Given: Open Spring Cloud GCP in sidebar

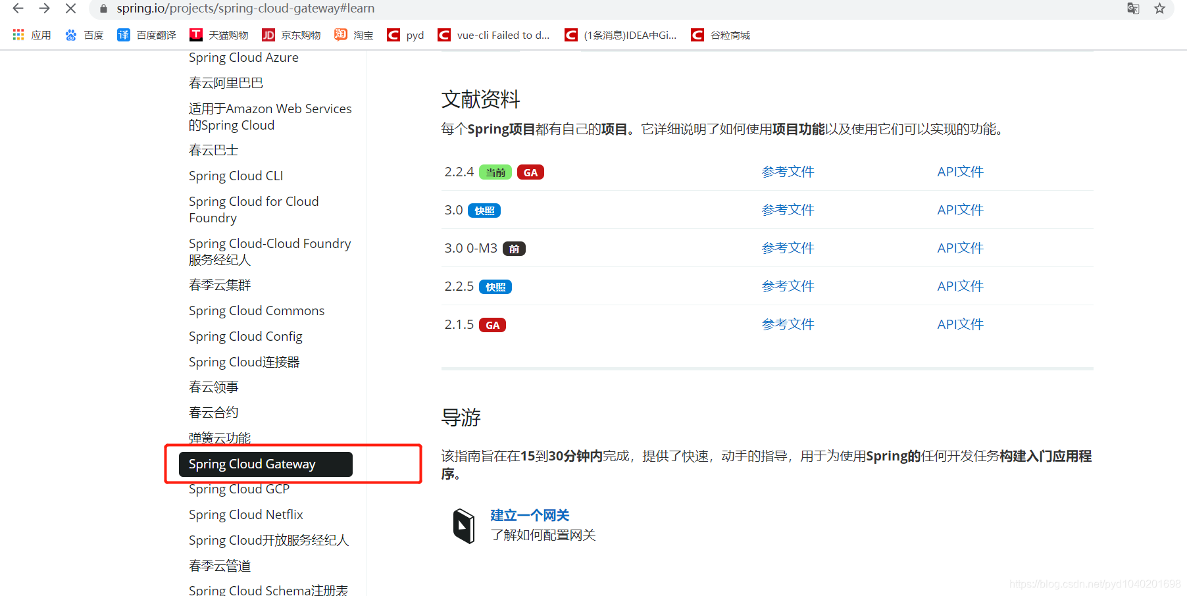Looking at the screenshot, I should tap(239, 489).
